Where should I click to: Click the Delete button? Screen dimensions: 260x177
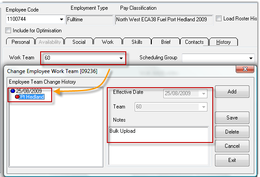(x=232, y=132)
